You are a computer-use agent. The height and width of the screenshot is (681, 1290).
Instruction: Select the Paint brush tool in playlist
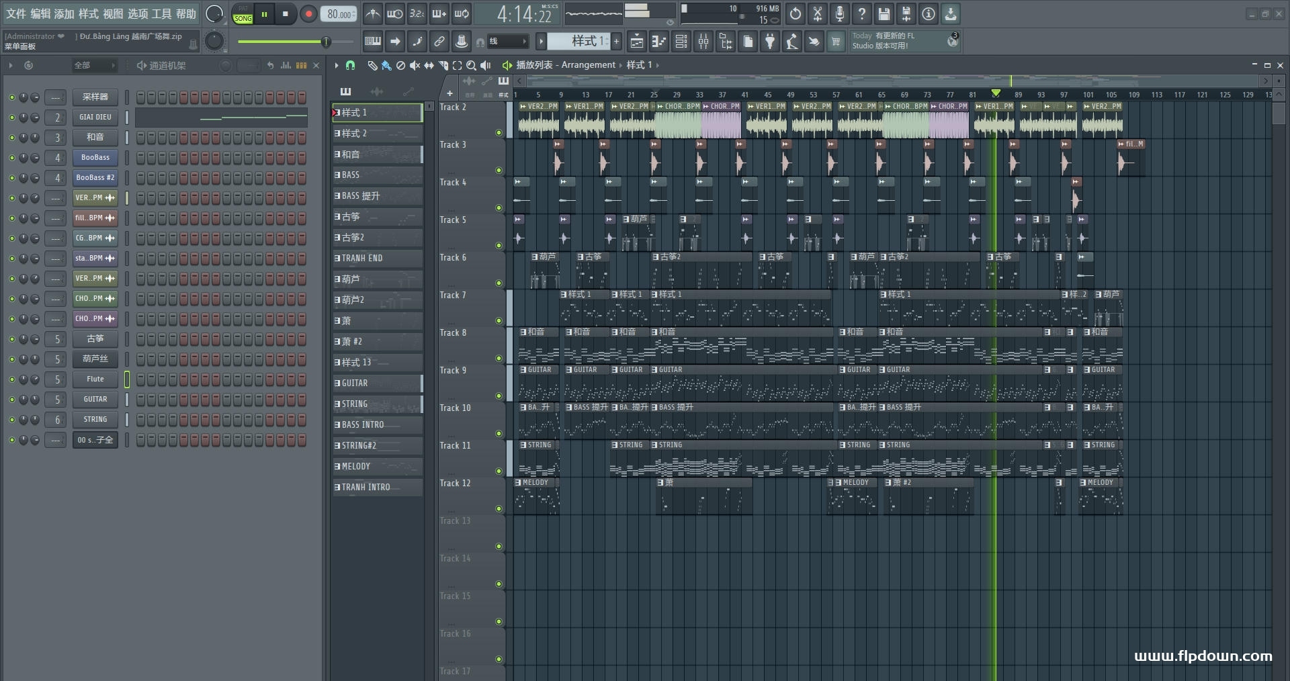click(x=386, y=65)
